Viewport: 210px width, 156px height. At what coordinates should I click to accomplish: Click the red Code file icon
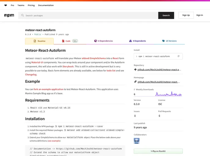(63, 41)
